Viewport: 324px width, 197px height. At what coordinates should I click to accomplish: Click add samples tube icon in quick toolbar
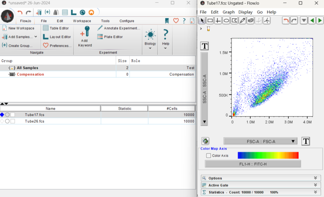39,12
